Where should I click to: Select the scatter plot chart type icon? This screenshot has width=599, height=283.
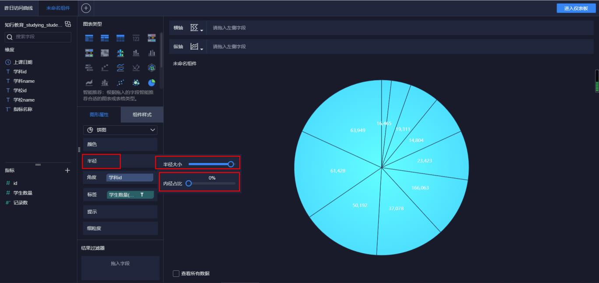click(x=120, y=82)
